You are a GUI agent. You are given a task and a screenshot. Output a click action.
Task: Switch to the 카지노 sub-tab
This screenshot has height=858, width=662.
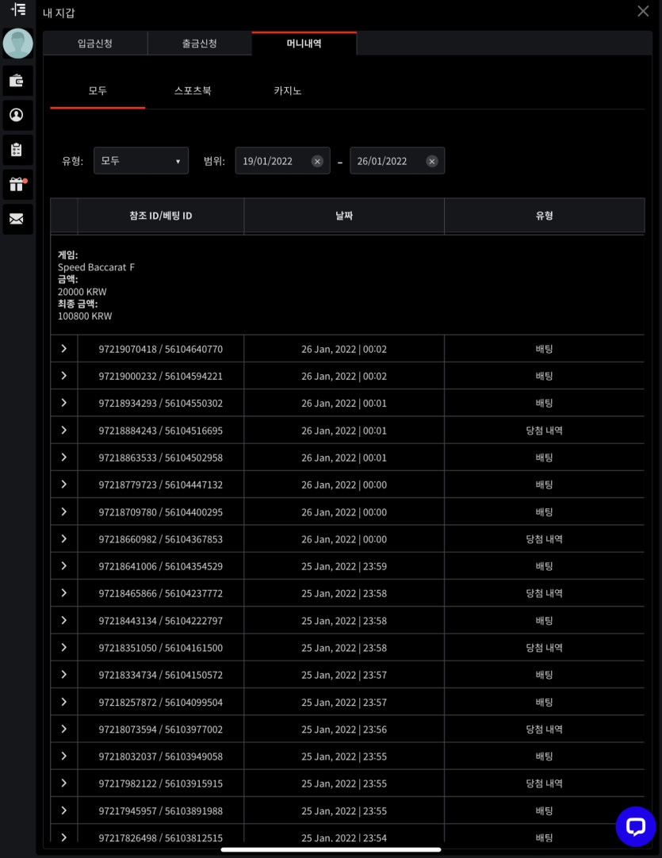click(288, 91)
